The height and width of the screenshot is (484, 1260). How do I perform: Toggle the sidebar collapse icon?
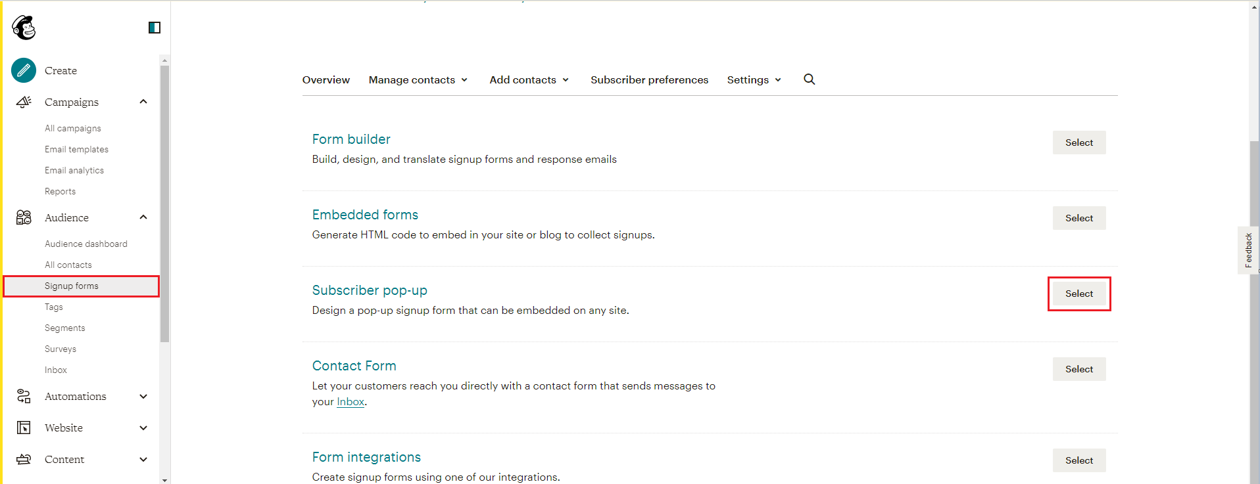tap(155, 28)
